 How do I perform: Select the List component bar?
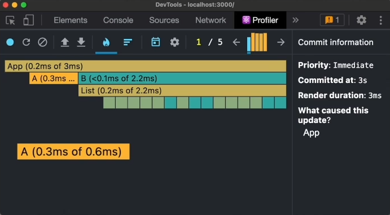[x=182, y=90]
